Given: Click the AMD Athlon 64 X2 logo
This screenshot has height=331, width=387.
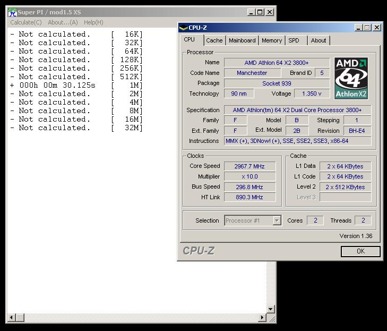Looking at the screenshot, I should click(351, 78).
